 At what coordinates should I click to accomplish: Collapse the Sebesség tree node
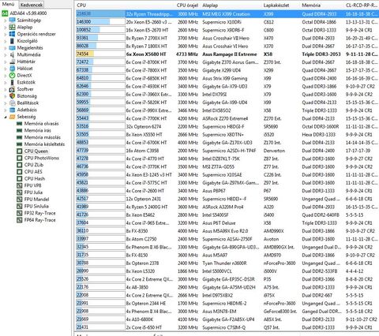pos(6,117)
